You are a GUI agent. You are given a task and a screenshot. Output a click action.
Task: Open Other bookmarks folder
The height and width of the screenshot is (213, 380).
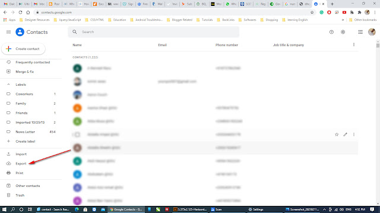point(363,20)
